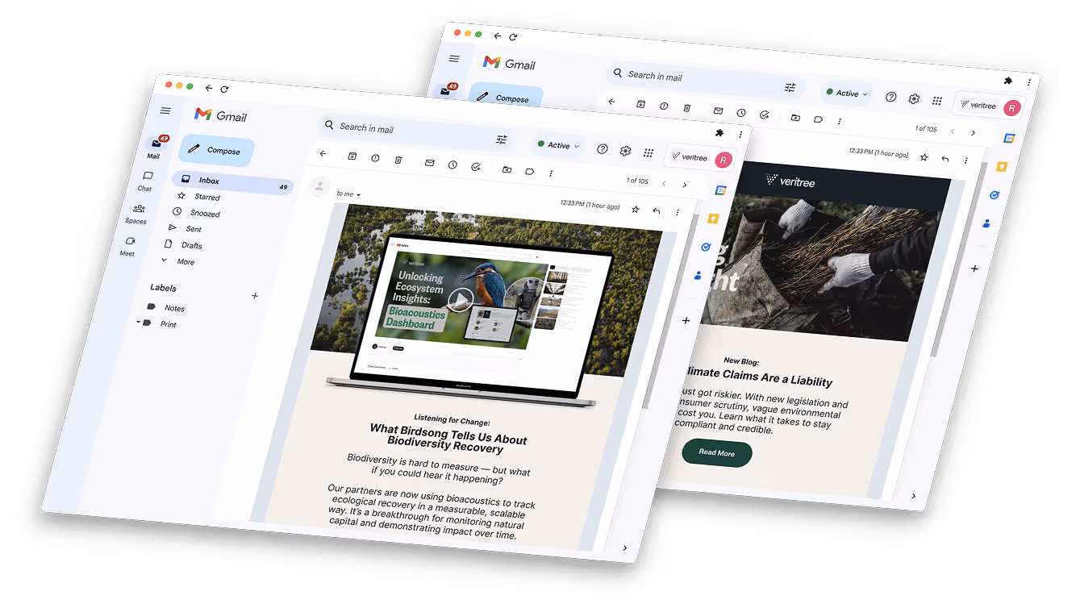Reload page in front browser window
1076x604 pixels.
coord(224,89)
